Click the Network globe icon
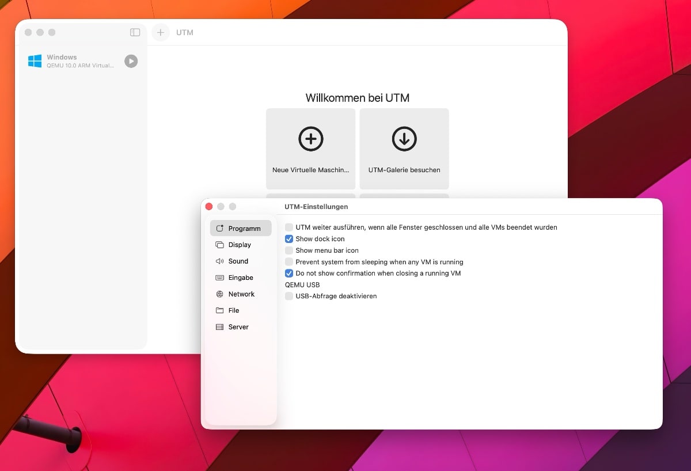Screen dimensions: 691x471 [219, 294]
